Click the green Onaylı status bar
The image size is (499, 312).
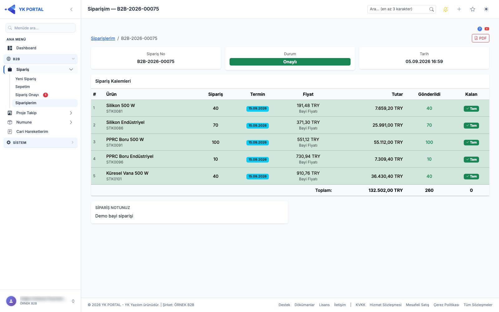point(290,62)
